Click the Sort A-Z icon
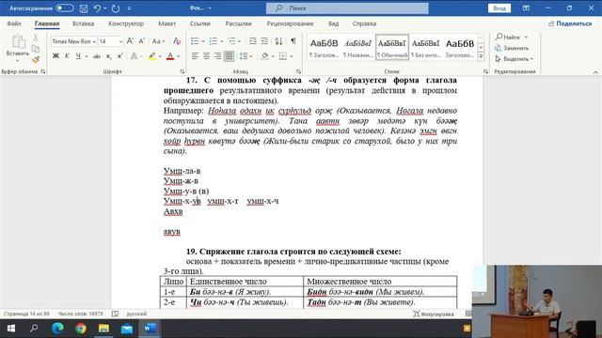602x338 pixels. [x=278, y=41]
